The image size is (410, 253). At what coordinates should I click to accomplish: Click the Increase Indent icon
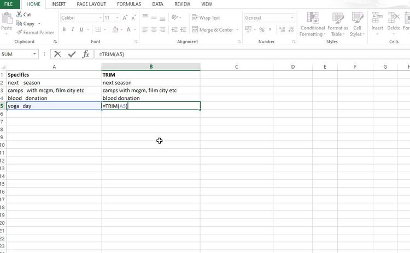pos(183,29)
